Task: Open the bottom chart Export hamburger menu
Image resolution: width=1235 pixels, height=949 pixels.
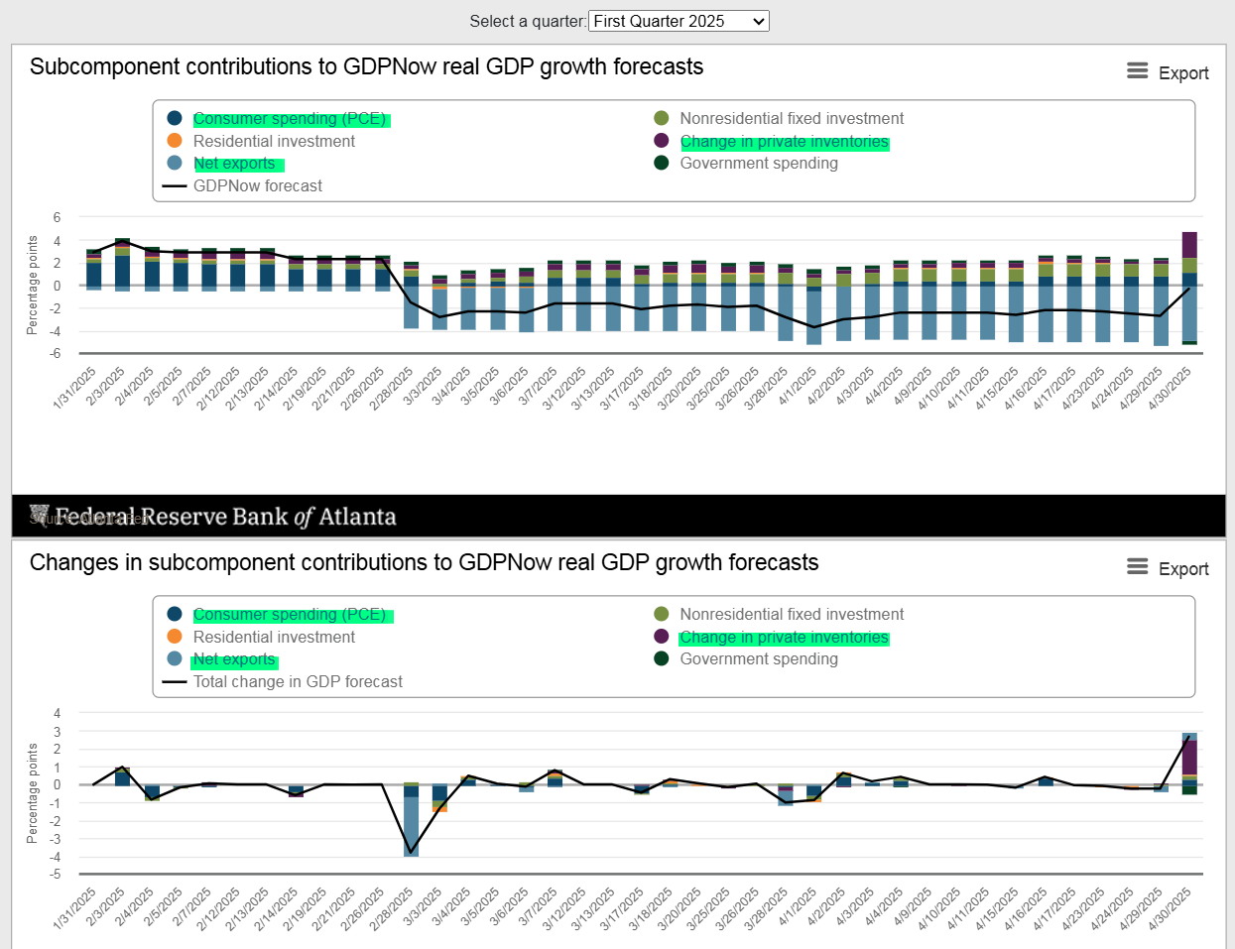Action: pos(1137,567)
